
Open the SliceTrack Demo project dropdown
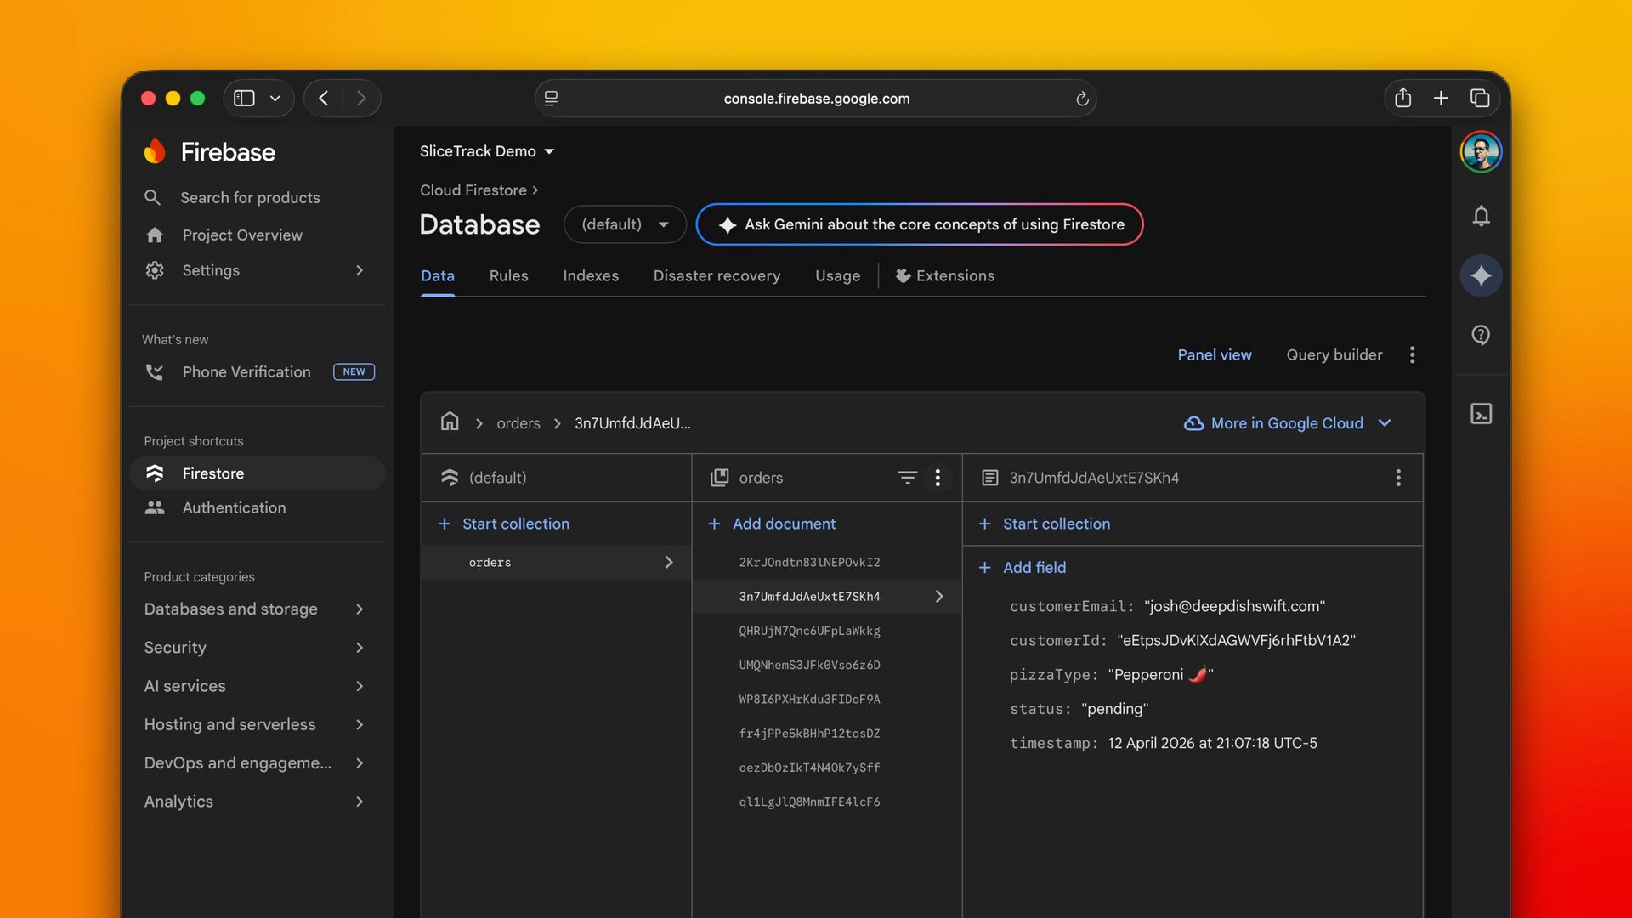coord(487,151)
